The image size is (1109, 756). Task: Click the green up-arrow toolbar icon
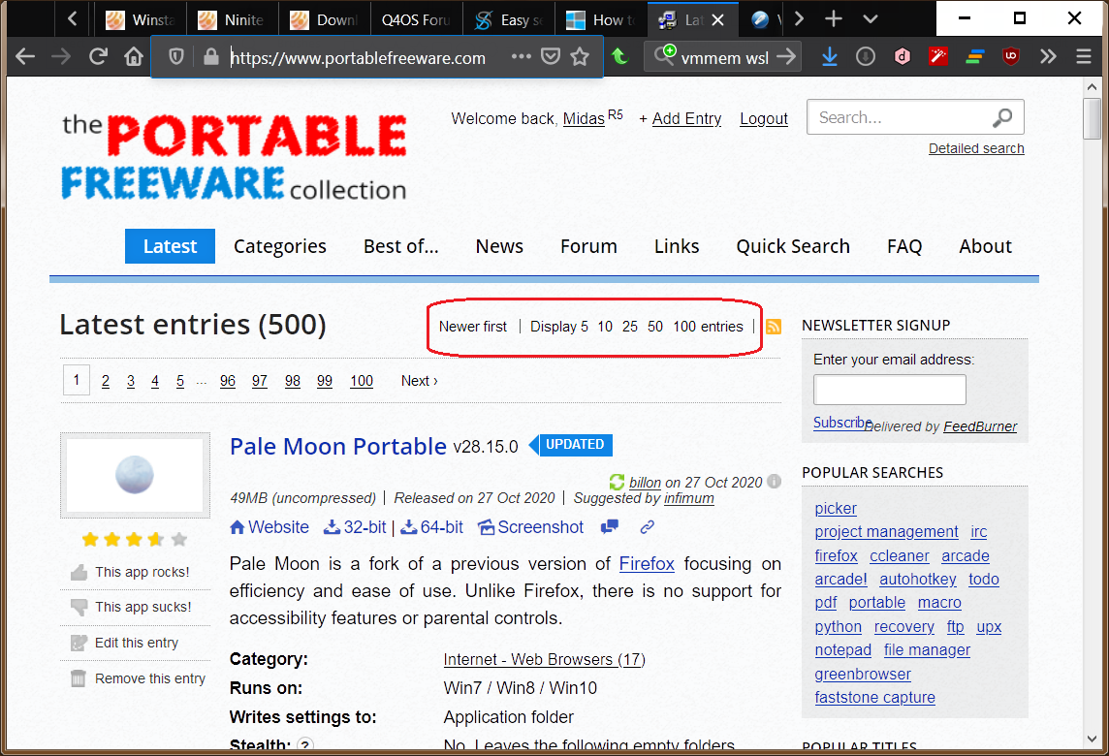pos(620,56)
